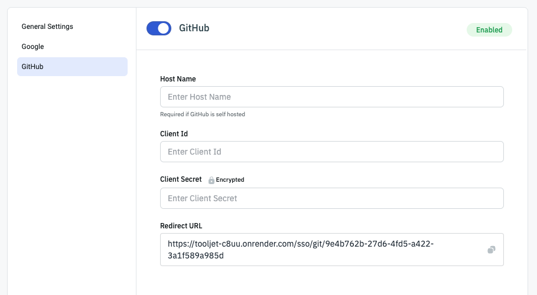Viewport: 537px width, 295px height.
Task: Click into the Enter Client Id field
Action: 331,152
